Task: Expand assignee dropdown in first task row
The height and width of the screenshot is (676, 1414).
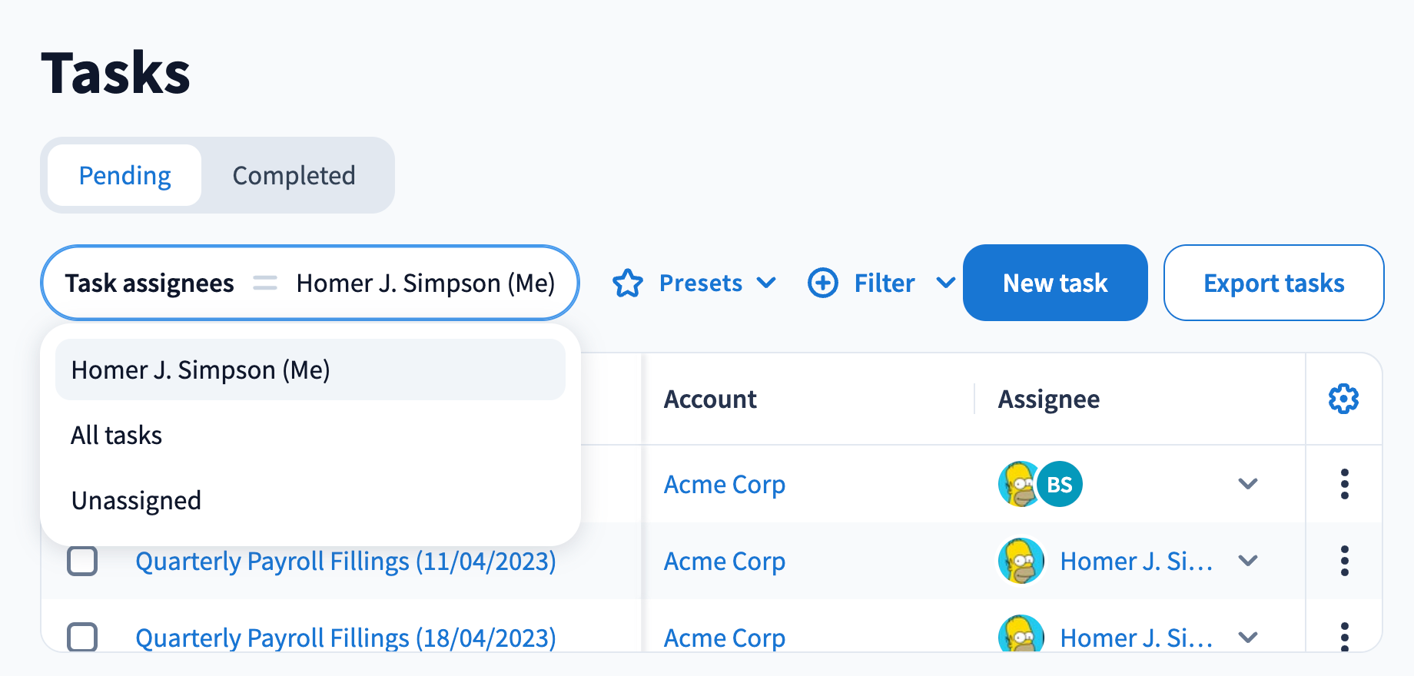Action: 1248,484
